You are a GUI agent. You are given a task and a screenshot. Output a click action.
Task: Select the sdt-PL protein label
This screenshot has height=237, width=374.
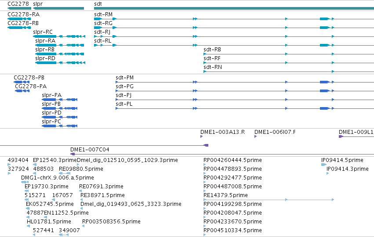tap(124, 104)
